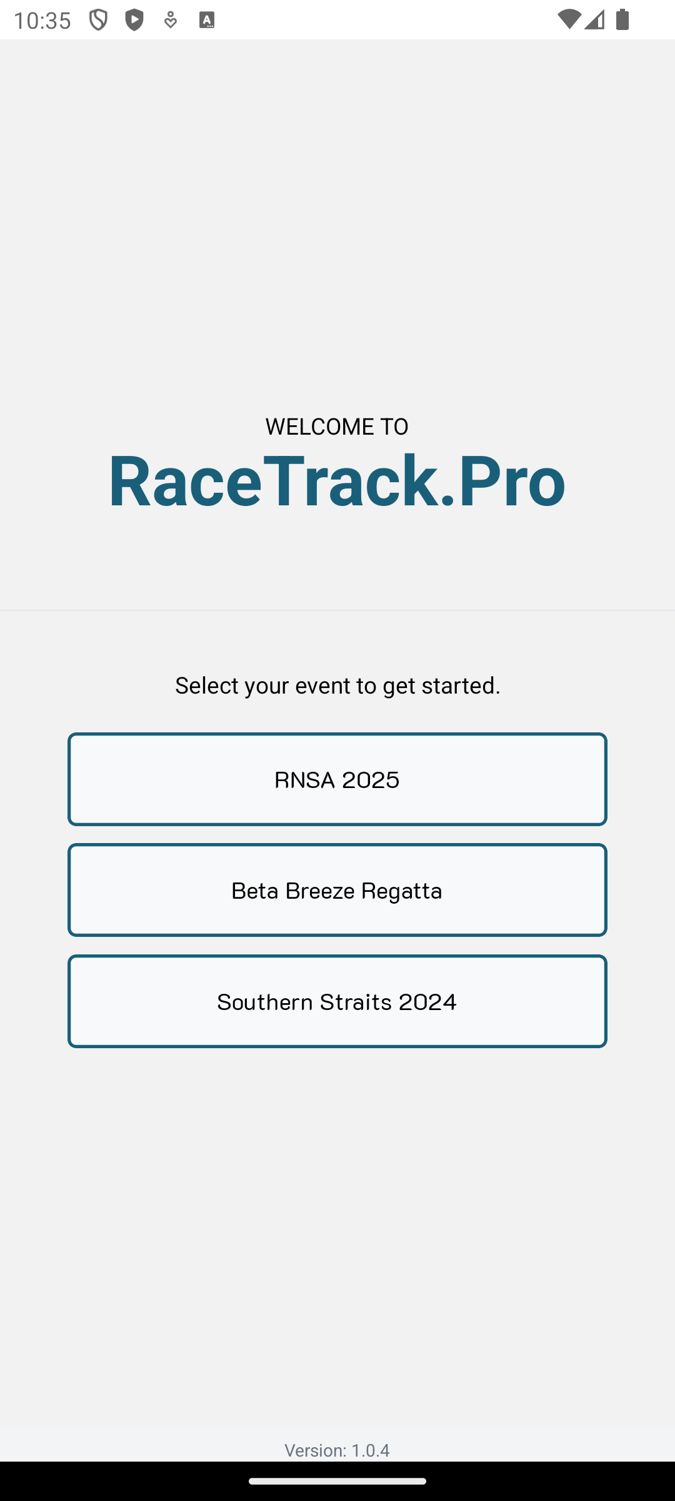Choose the Beta Breeze Regatta event
Screen dimensions: 675x1501
[x=337, y=890]
